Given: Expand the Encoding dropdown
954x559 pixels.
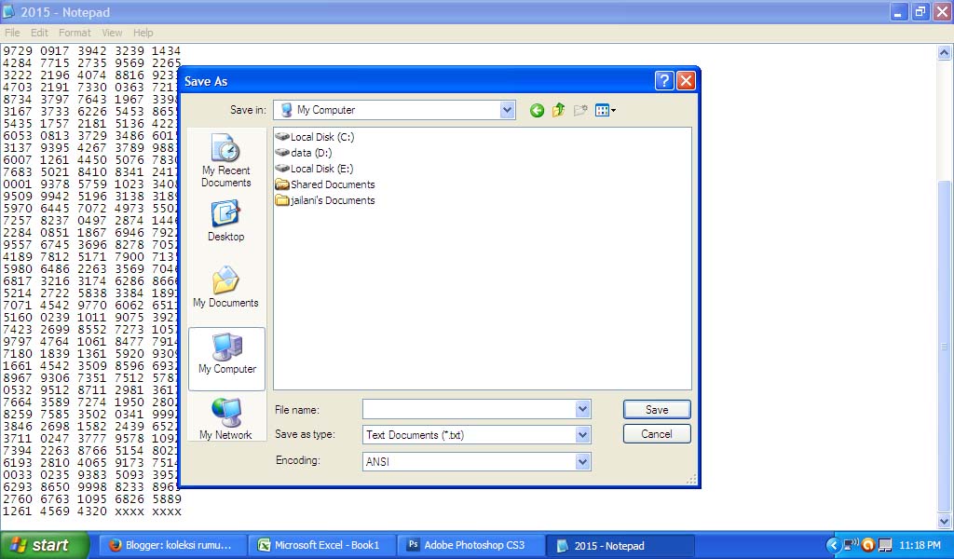Looking at the screenshot, I should point(582,462).
